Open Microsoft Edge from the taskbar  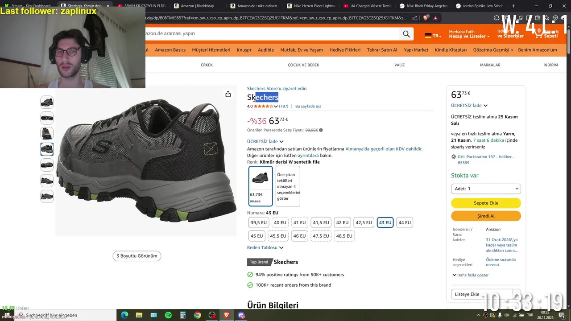click(124, 315)
